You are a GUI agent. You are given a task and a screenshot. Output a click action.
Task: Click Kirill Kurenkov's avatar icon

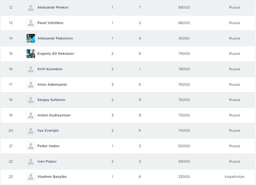(31, 69)
